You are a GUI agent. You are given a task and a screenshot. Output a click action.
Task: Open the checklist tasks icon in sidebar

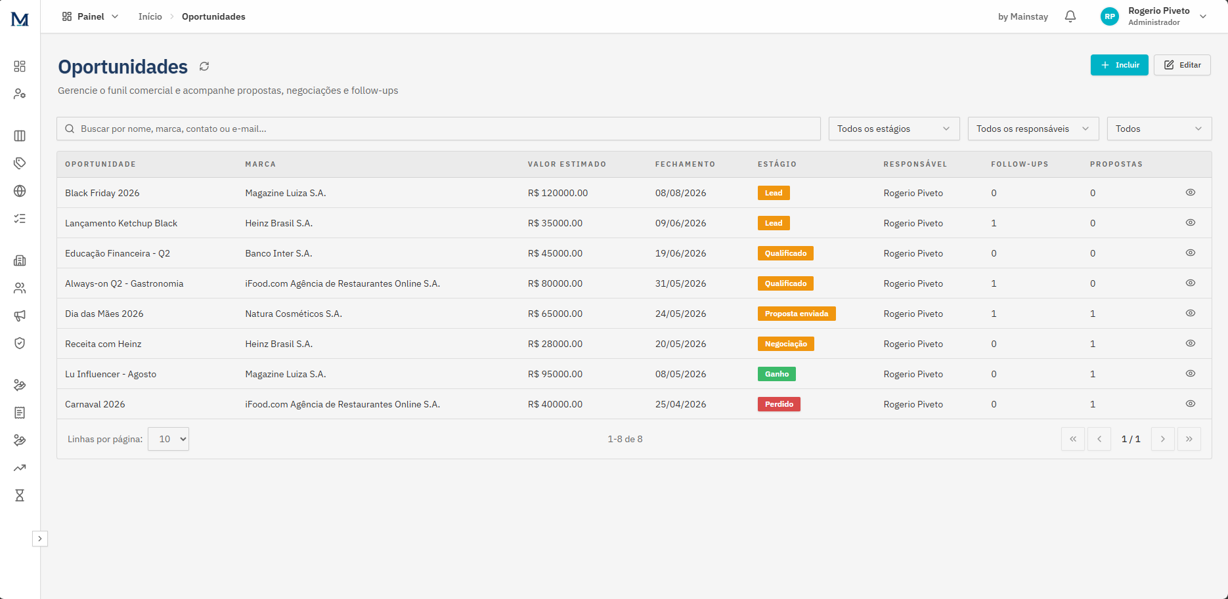(20, 218)
